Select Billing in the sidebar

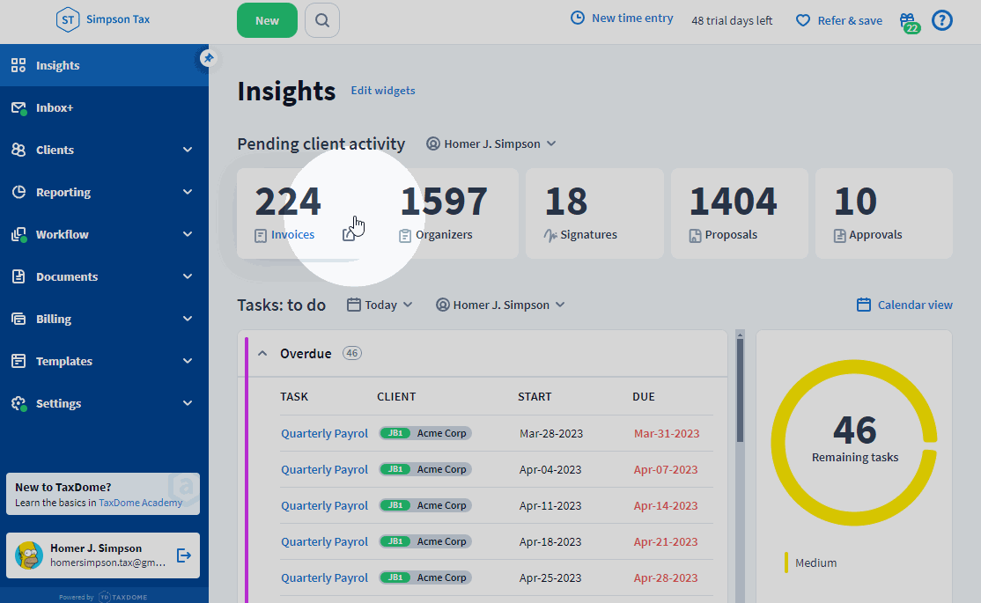(x=104, y=319)
